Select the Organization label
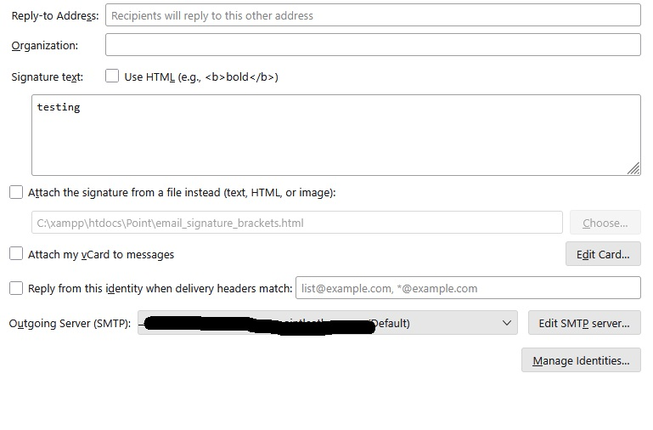 [x=45, y=46]
